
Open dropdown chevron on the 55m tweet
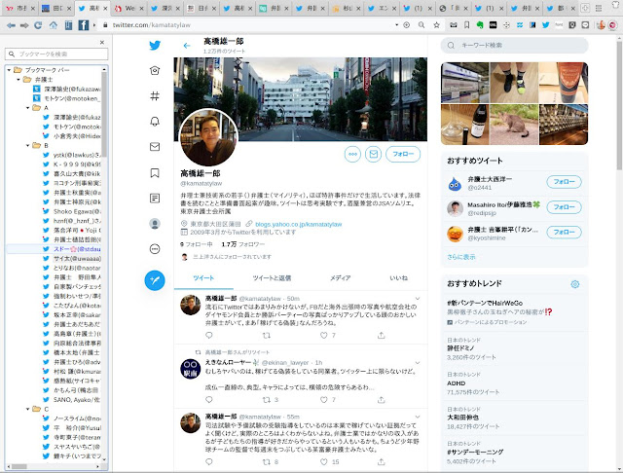[418, 417]
